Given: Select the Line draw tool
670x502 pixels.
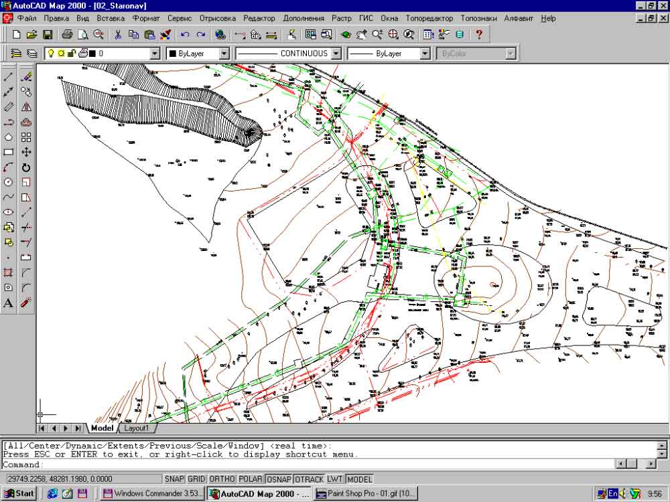Looking at the screenshot, I should click(x=8, y=77).
